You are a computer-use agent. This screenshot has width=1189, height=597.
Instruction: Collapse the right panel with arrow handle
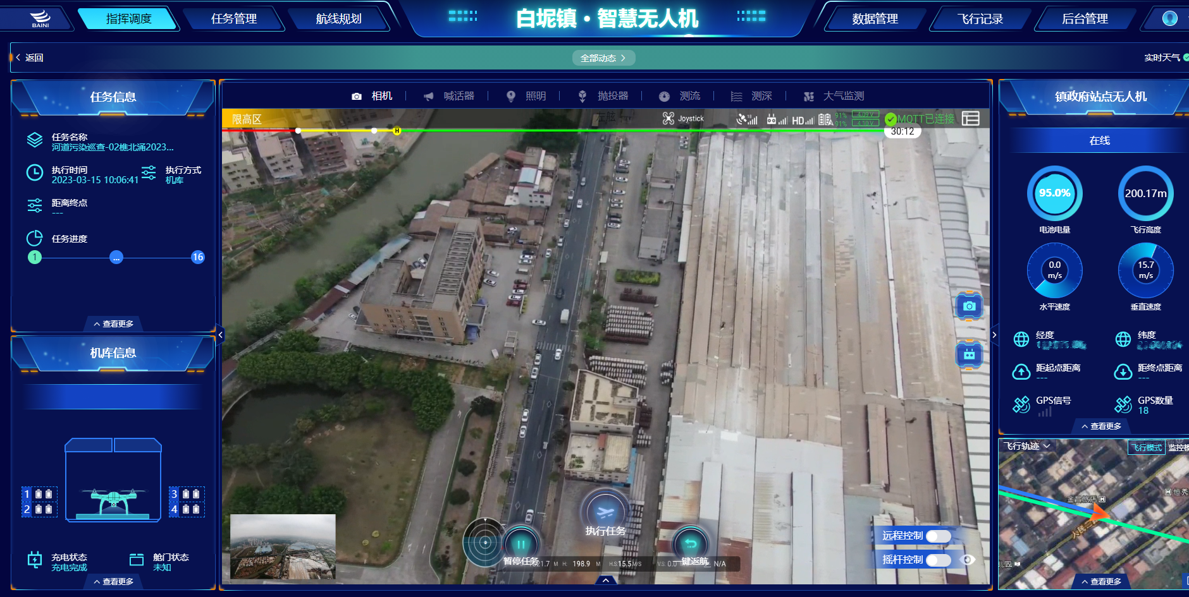(994, 335)
